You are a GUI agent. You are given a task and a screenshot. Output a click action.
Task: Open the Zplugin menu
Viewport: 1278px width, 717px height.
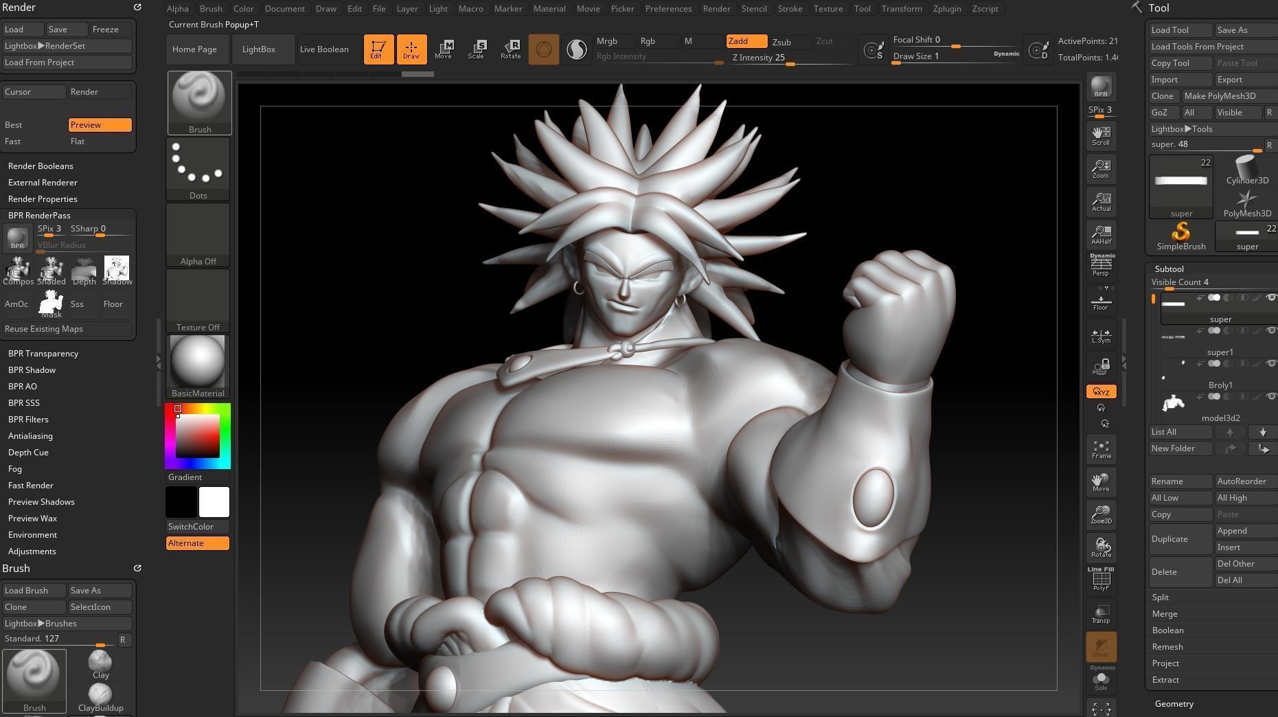947,8
